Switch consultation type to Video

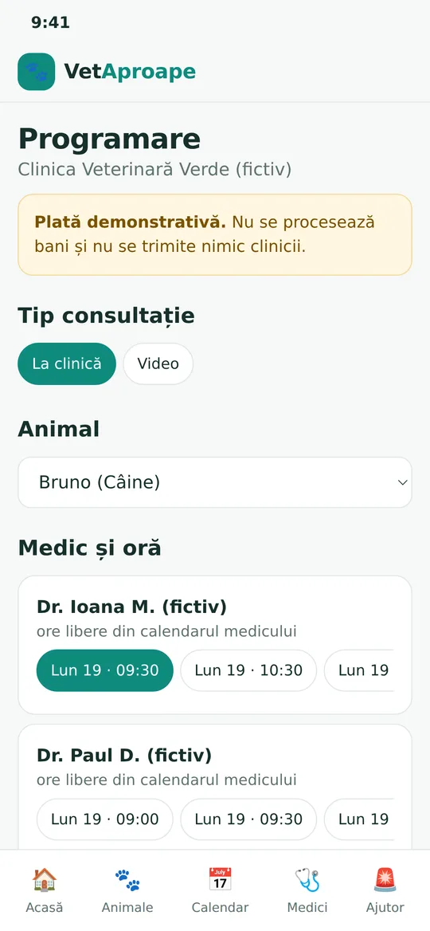158,363
